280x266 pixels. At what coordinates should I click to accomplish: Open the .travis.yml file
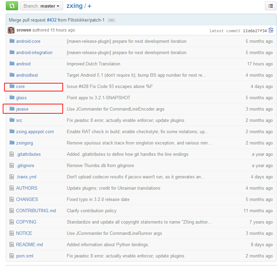(x=26, y=177)
